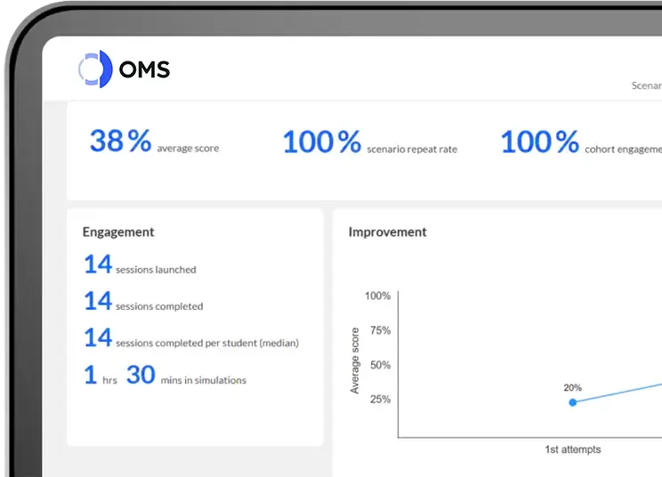Select the 14 sessions launched stat
Image resolution: width=662 pixels, height=477 pixels.
tap(140, 265)
